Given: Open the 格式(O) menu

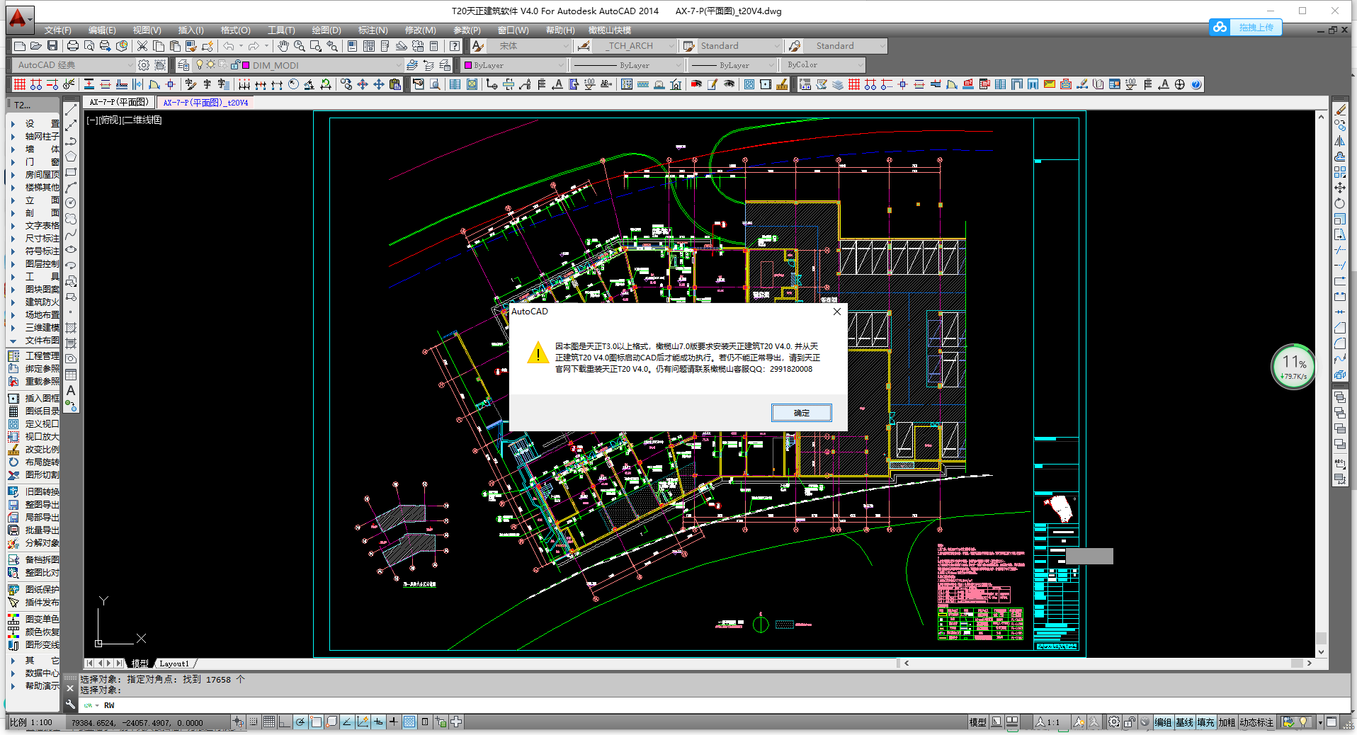Looking at the screenshot, I should click(236, 30).
